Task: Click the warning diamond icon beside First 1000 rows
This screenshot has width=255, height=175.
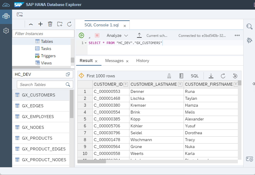Action: click(81, 76)
